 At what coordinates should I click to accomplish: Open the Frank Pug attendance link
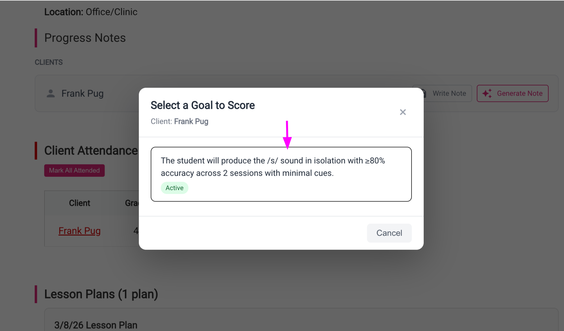pos(79,231)
